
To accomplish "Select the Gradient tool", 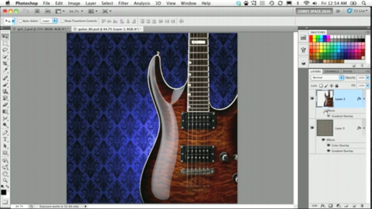I will (x=5, y=111).
